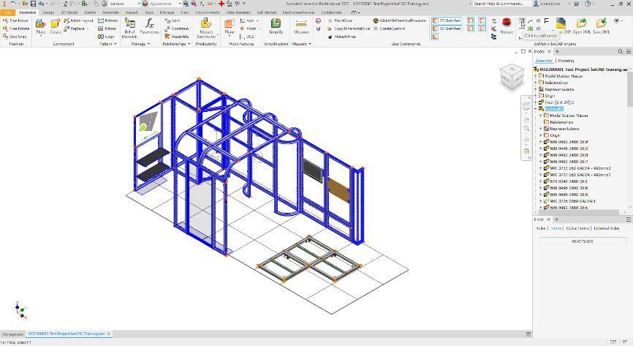Click the Joint relationship tool
The width and height of the screenshot is (633, 346).
[x=173, y=20]
